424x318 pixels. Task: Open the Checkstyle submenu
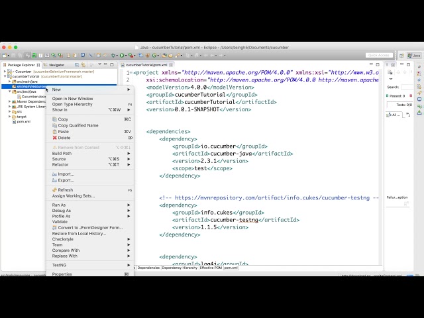pos(90,239)
